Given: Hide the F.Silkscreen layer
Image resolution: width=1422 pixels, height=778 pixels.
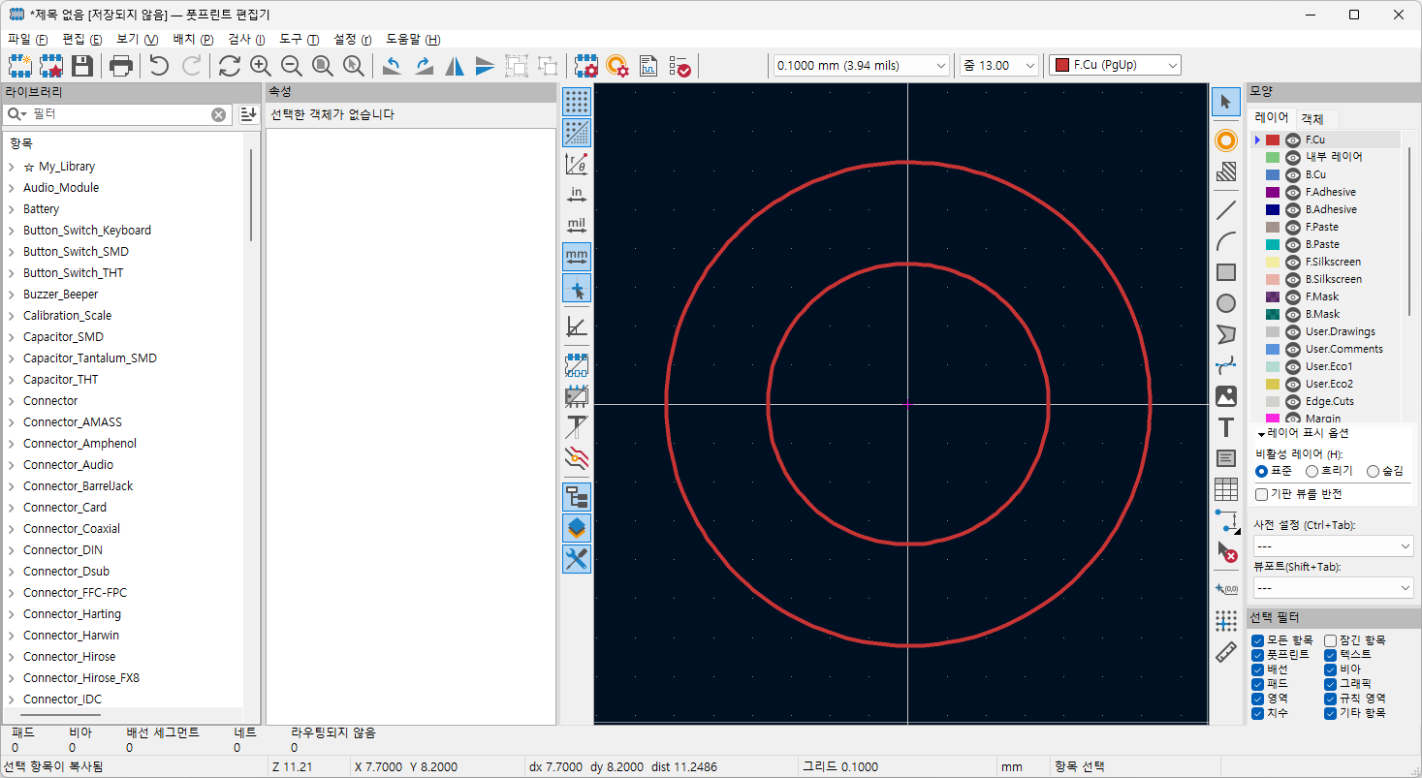Looking at the screenshot, I should [x=1293, y=262].
